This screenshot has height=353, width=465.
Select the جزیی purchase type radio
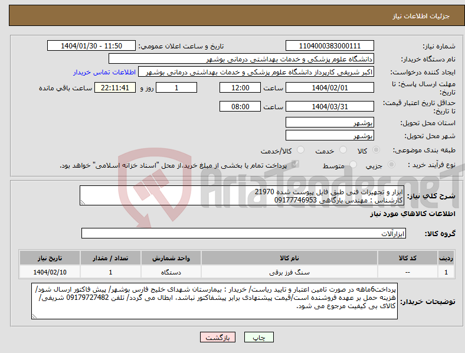(x=391, y=164)
